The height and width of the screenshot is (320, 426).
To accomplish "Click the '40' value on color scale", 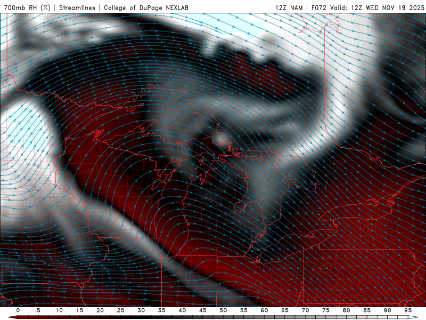I will 182,310.
